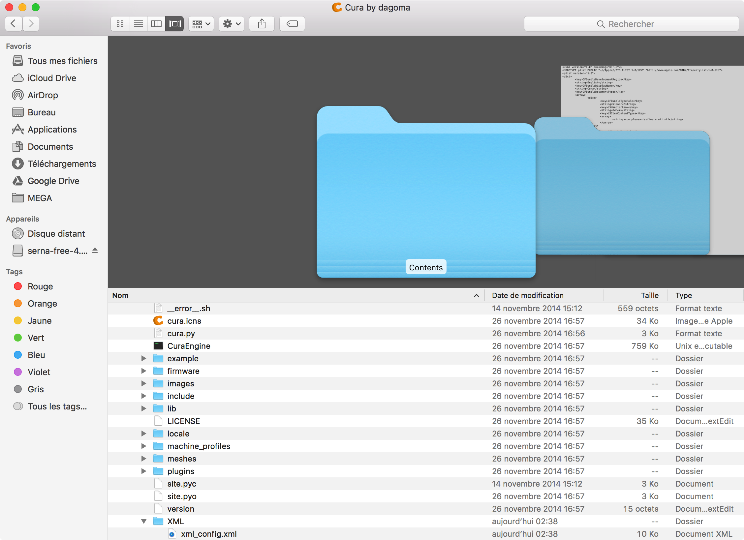Viewport: 744px width, 540px height.
Task: Switch to list view mode
Action: click(138, 24)
